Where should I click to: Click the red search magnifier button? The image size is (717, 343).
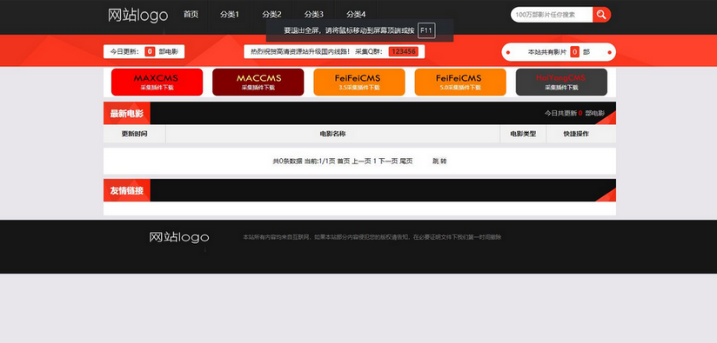pos(602,15)
